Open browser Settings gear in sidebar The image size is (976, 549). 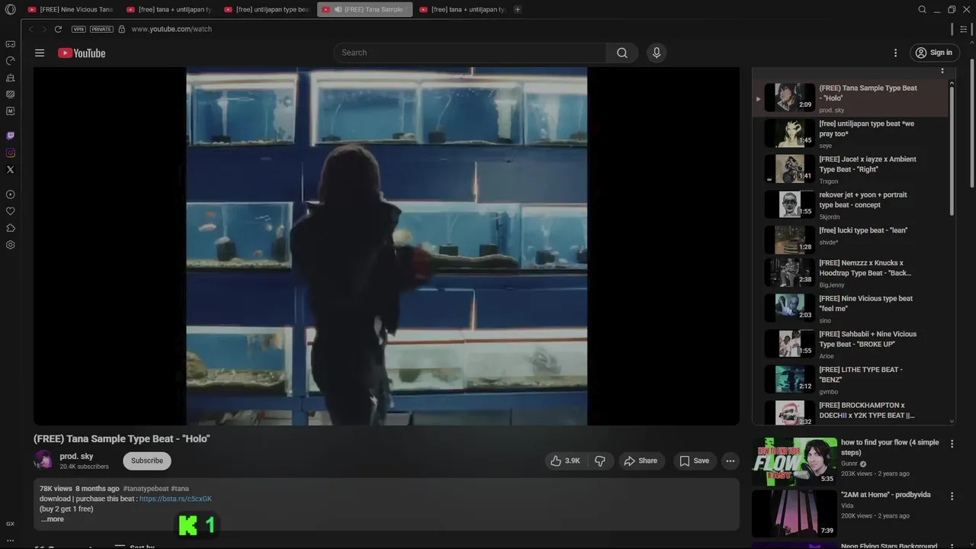[x=10, y=245]
